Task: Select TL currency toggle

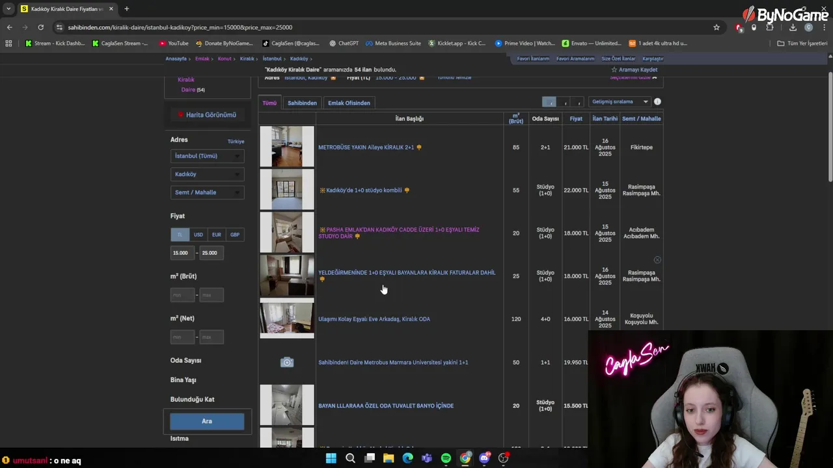Action: pos(180,235)
